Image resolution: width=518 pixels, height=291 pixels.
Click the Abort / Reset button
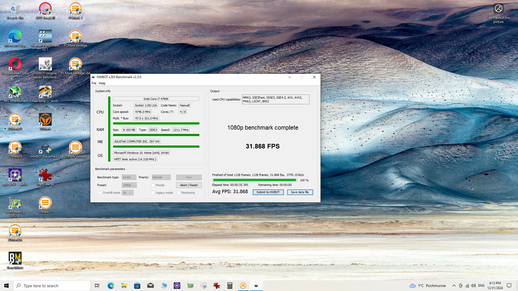[x=189, y=185]
